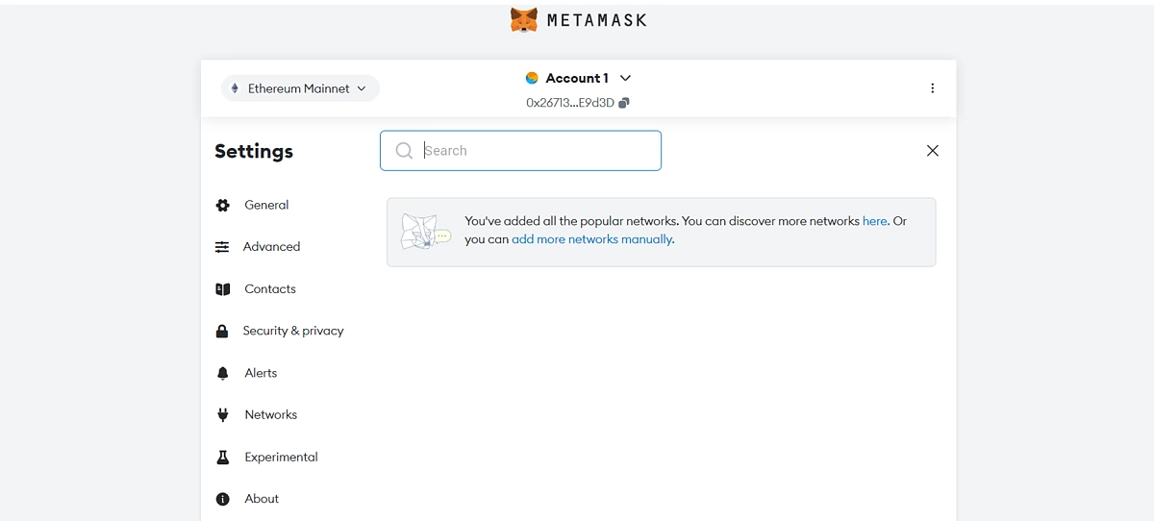
Task: Open the Advanced settings section
Action: 271,247
